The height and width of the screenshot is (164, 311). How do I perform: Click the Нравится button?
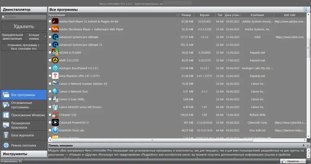[293, 161]
